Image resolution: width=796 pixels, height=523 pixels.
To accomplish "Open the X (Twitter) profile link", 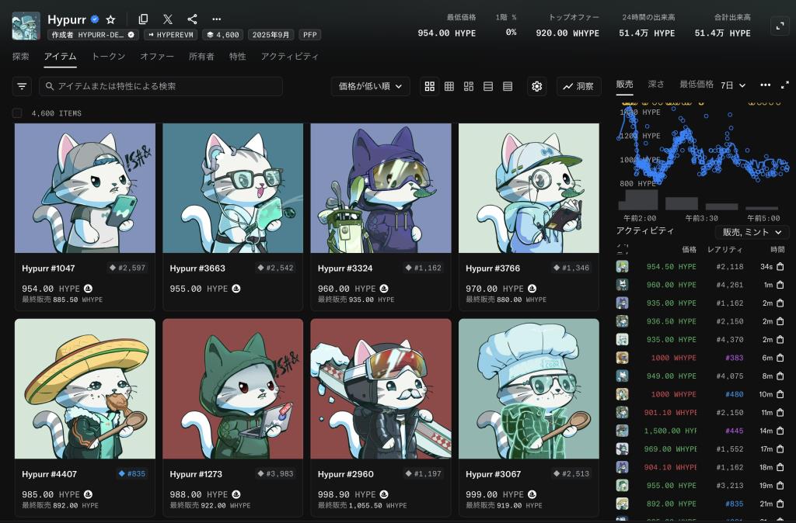I will click(168, 19).
